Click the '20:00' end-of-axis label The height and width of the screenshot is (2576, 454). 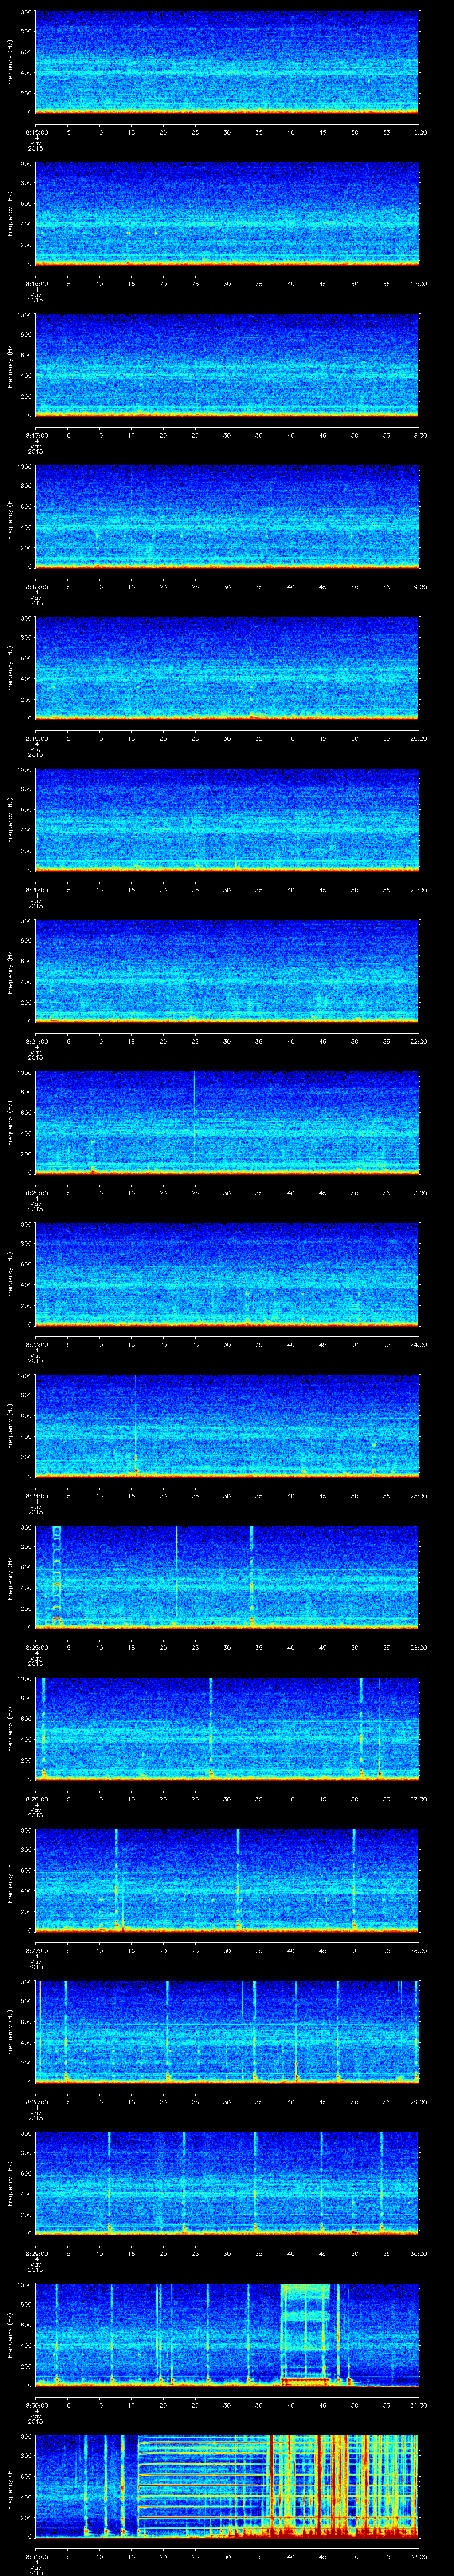(419, 738)
